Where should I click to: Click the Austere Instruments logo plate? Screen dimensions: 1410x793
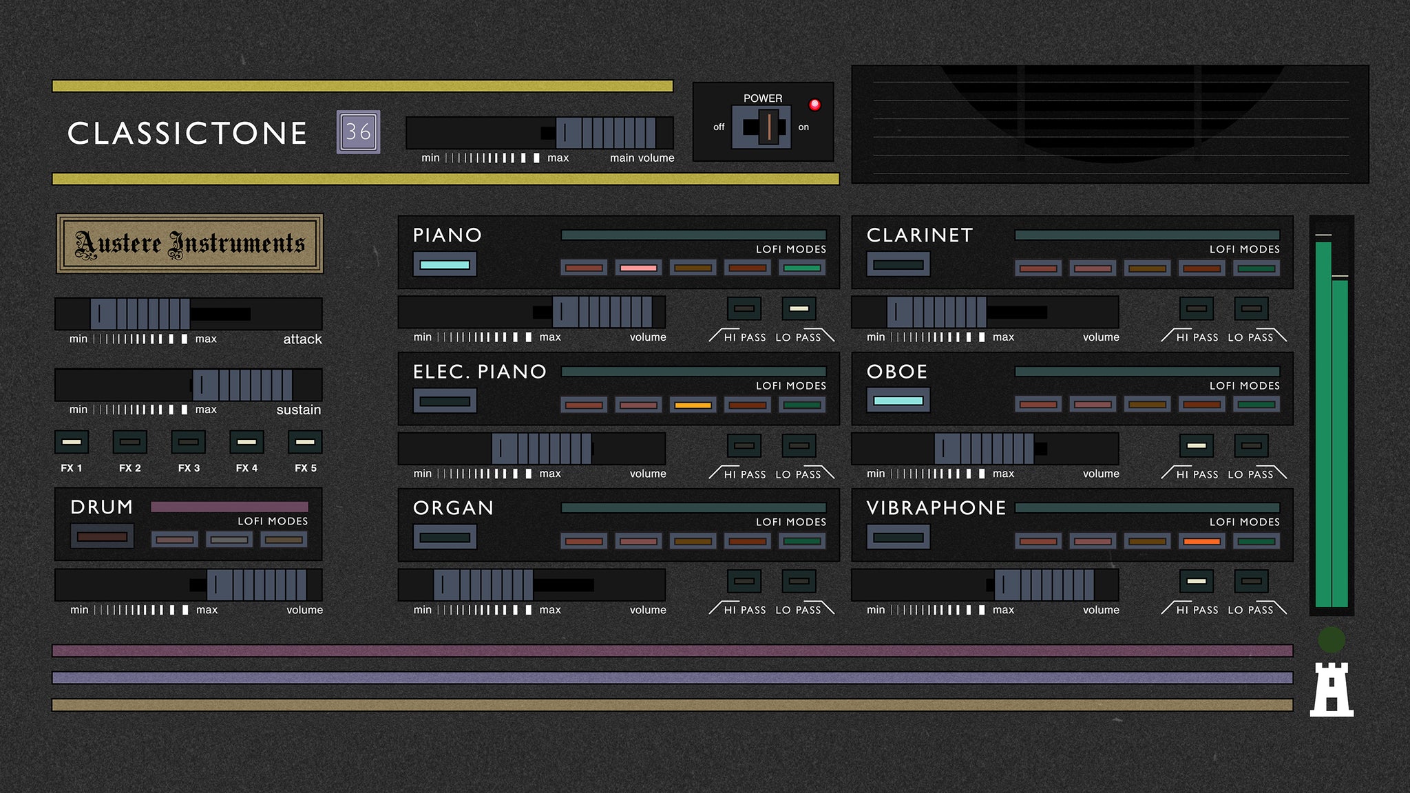[x=189, y=244]
